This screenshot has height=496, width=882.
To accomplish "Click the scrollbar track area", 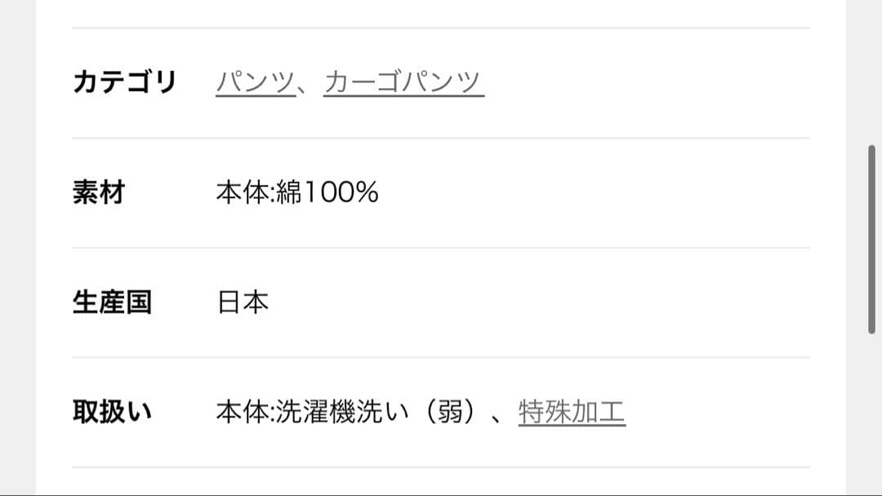I will (871, 408).
